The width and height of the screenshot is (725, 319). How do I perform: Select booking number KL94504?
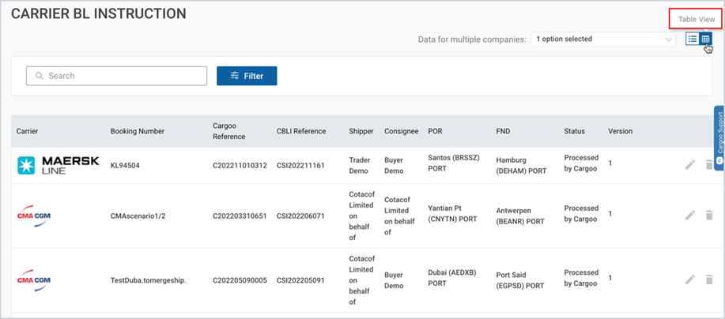(x=125, y=165)
